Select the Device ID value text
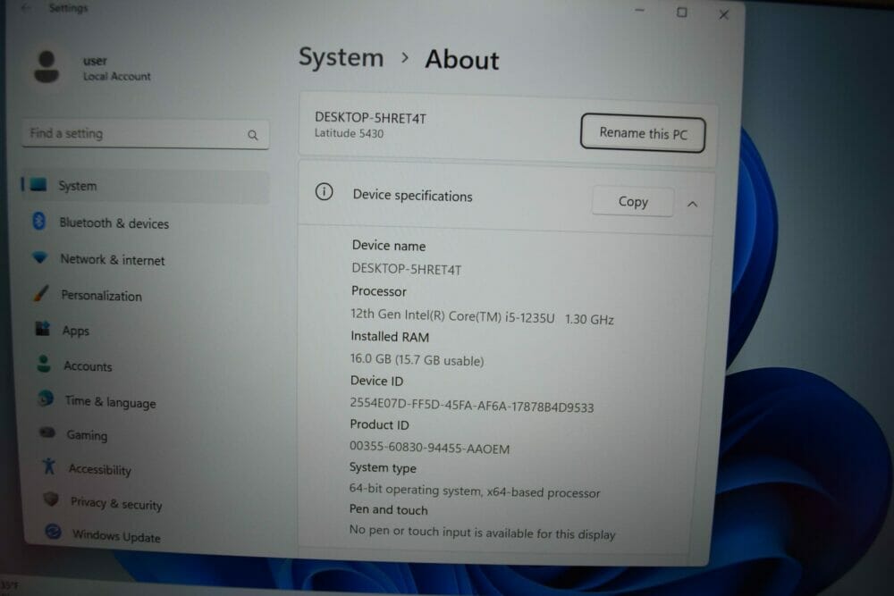The image size is (894, 596). (471, 405)
